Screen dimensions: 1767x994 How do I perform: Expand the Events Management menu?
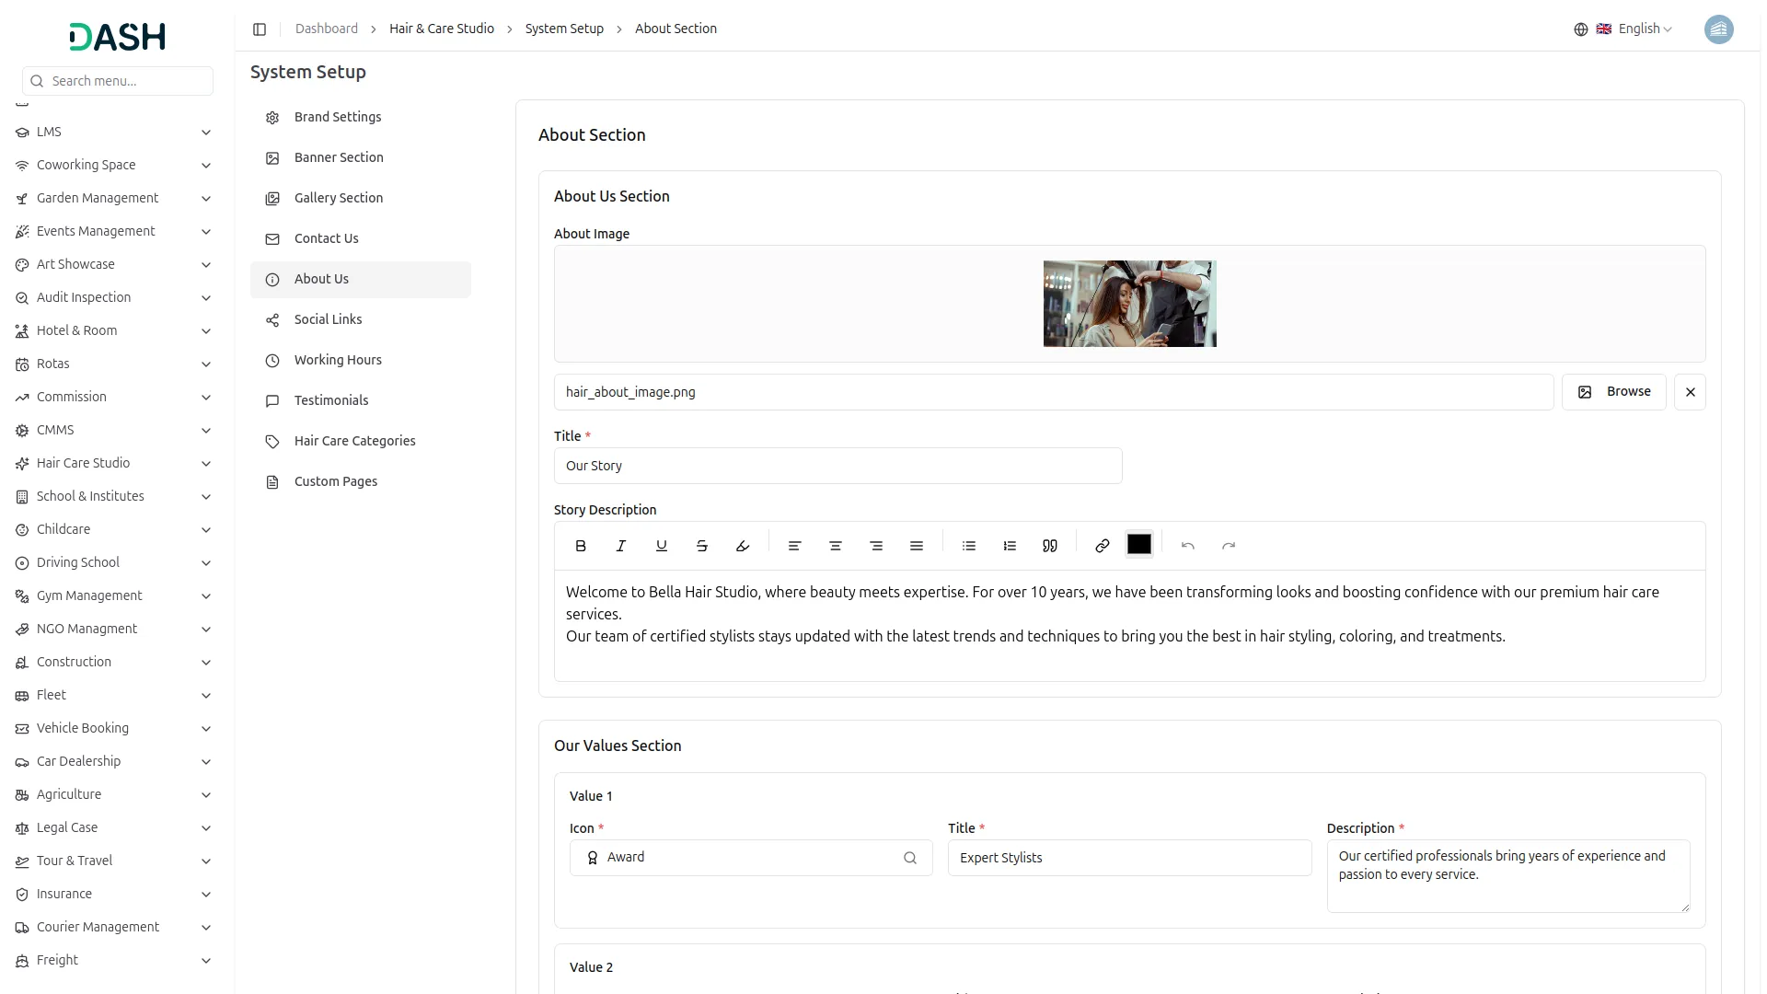[115, 232]
